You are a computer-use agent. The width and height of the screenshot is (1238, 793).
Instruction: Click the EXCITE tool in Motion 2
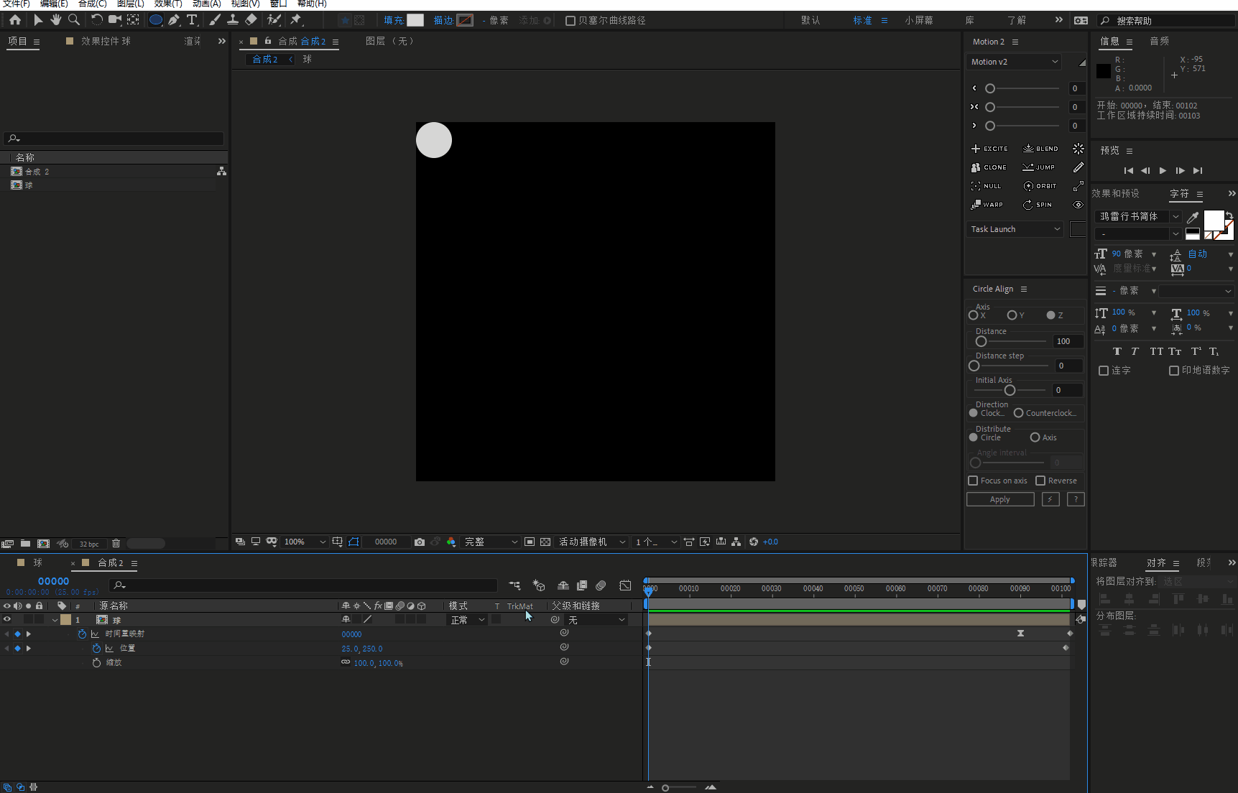(989, 149)
